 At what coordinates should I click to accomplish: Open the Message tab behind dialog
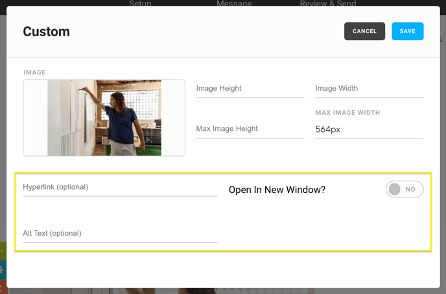(x=234, y=3)
